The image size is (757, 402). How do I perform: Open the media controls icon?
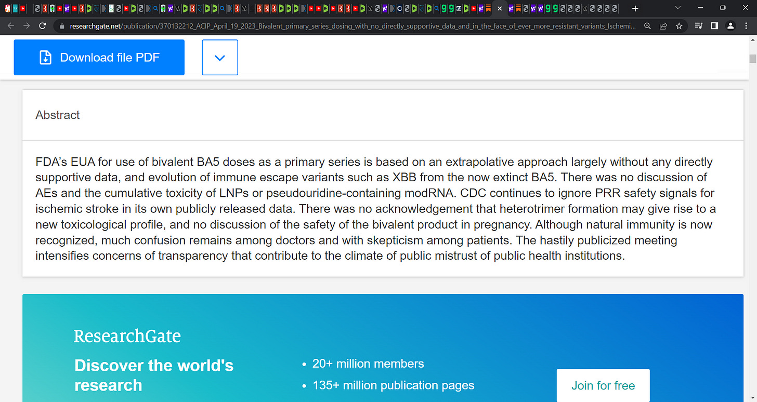[699, 26]
